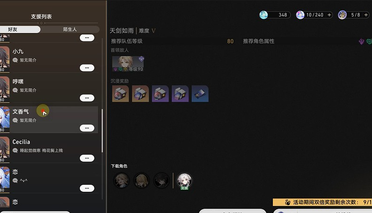
Task: Open more options for friend 小九
Action: coord(87,68)
